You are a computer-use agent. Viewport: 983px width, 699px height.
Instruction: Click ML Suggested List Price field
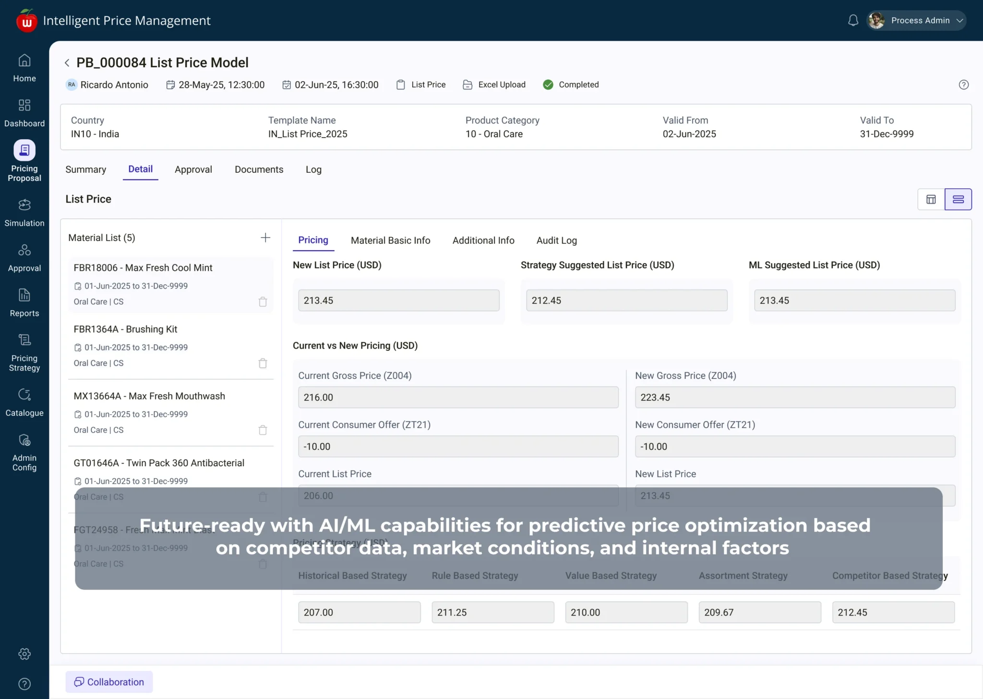tap(854, 301)
